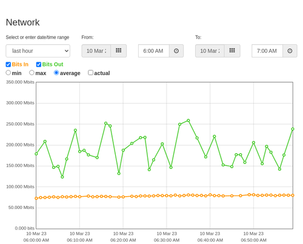303x244 pixels.
Task: Click the To date field '10 Mar'
Action: point(210,51)
